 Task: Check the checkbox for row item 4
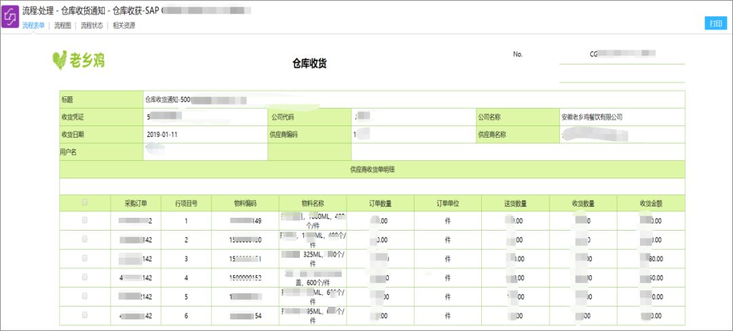85,277
